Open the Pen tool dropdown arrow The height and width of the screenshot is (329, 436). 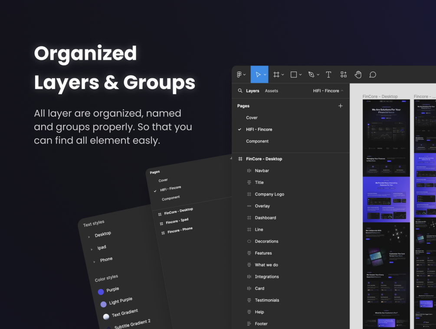tap(318, 75)
